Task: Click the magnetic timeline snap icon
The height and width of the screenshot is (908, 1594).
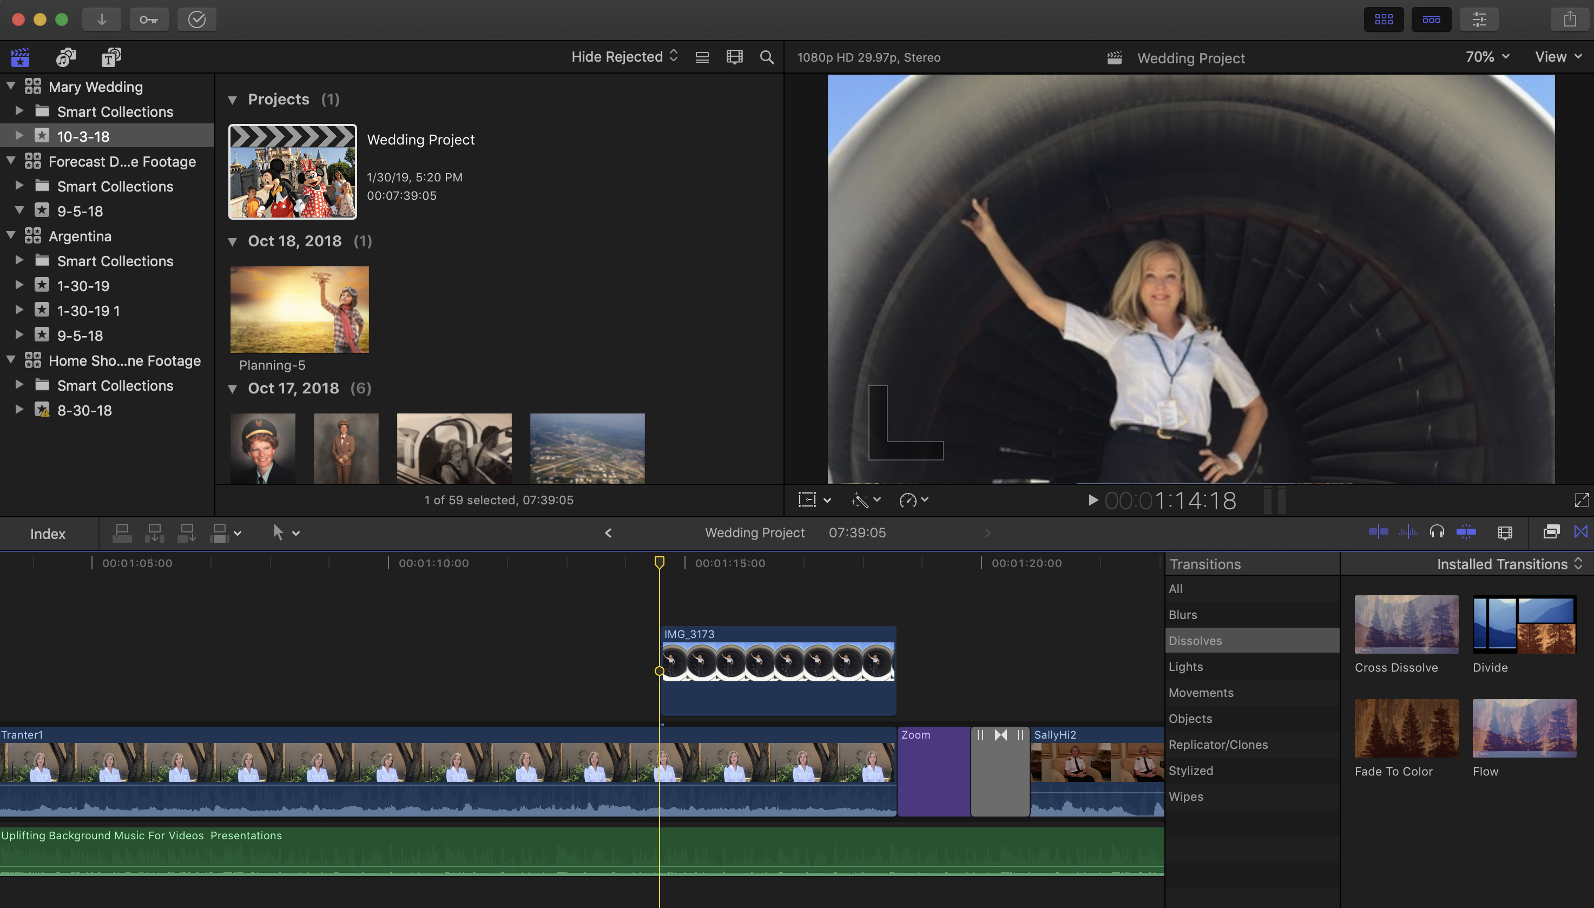Action: click(x=1466, y=532)
